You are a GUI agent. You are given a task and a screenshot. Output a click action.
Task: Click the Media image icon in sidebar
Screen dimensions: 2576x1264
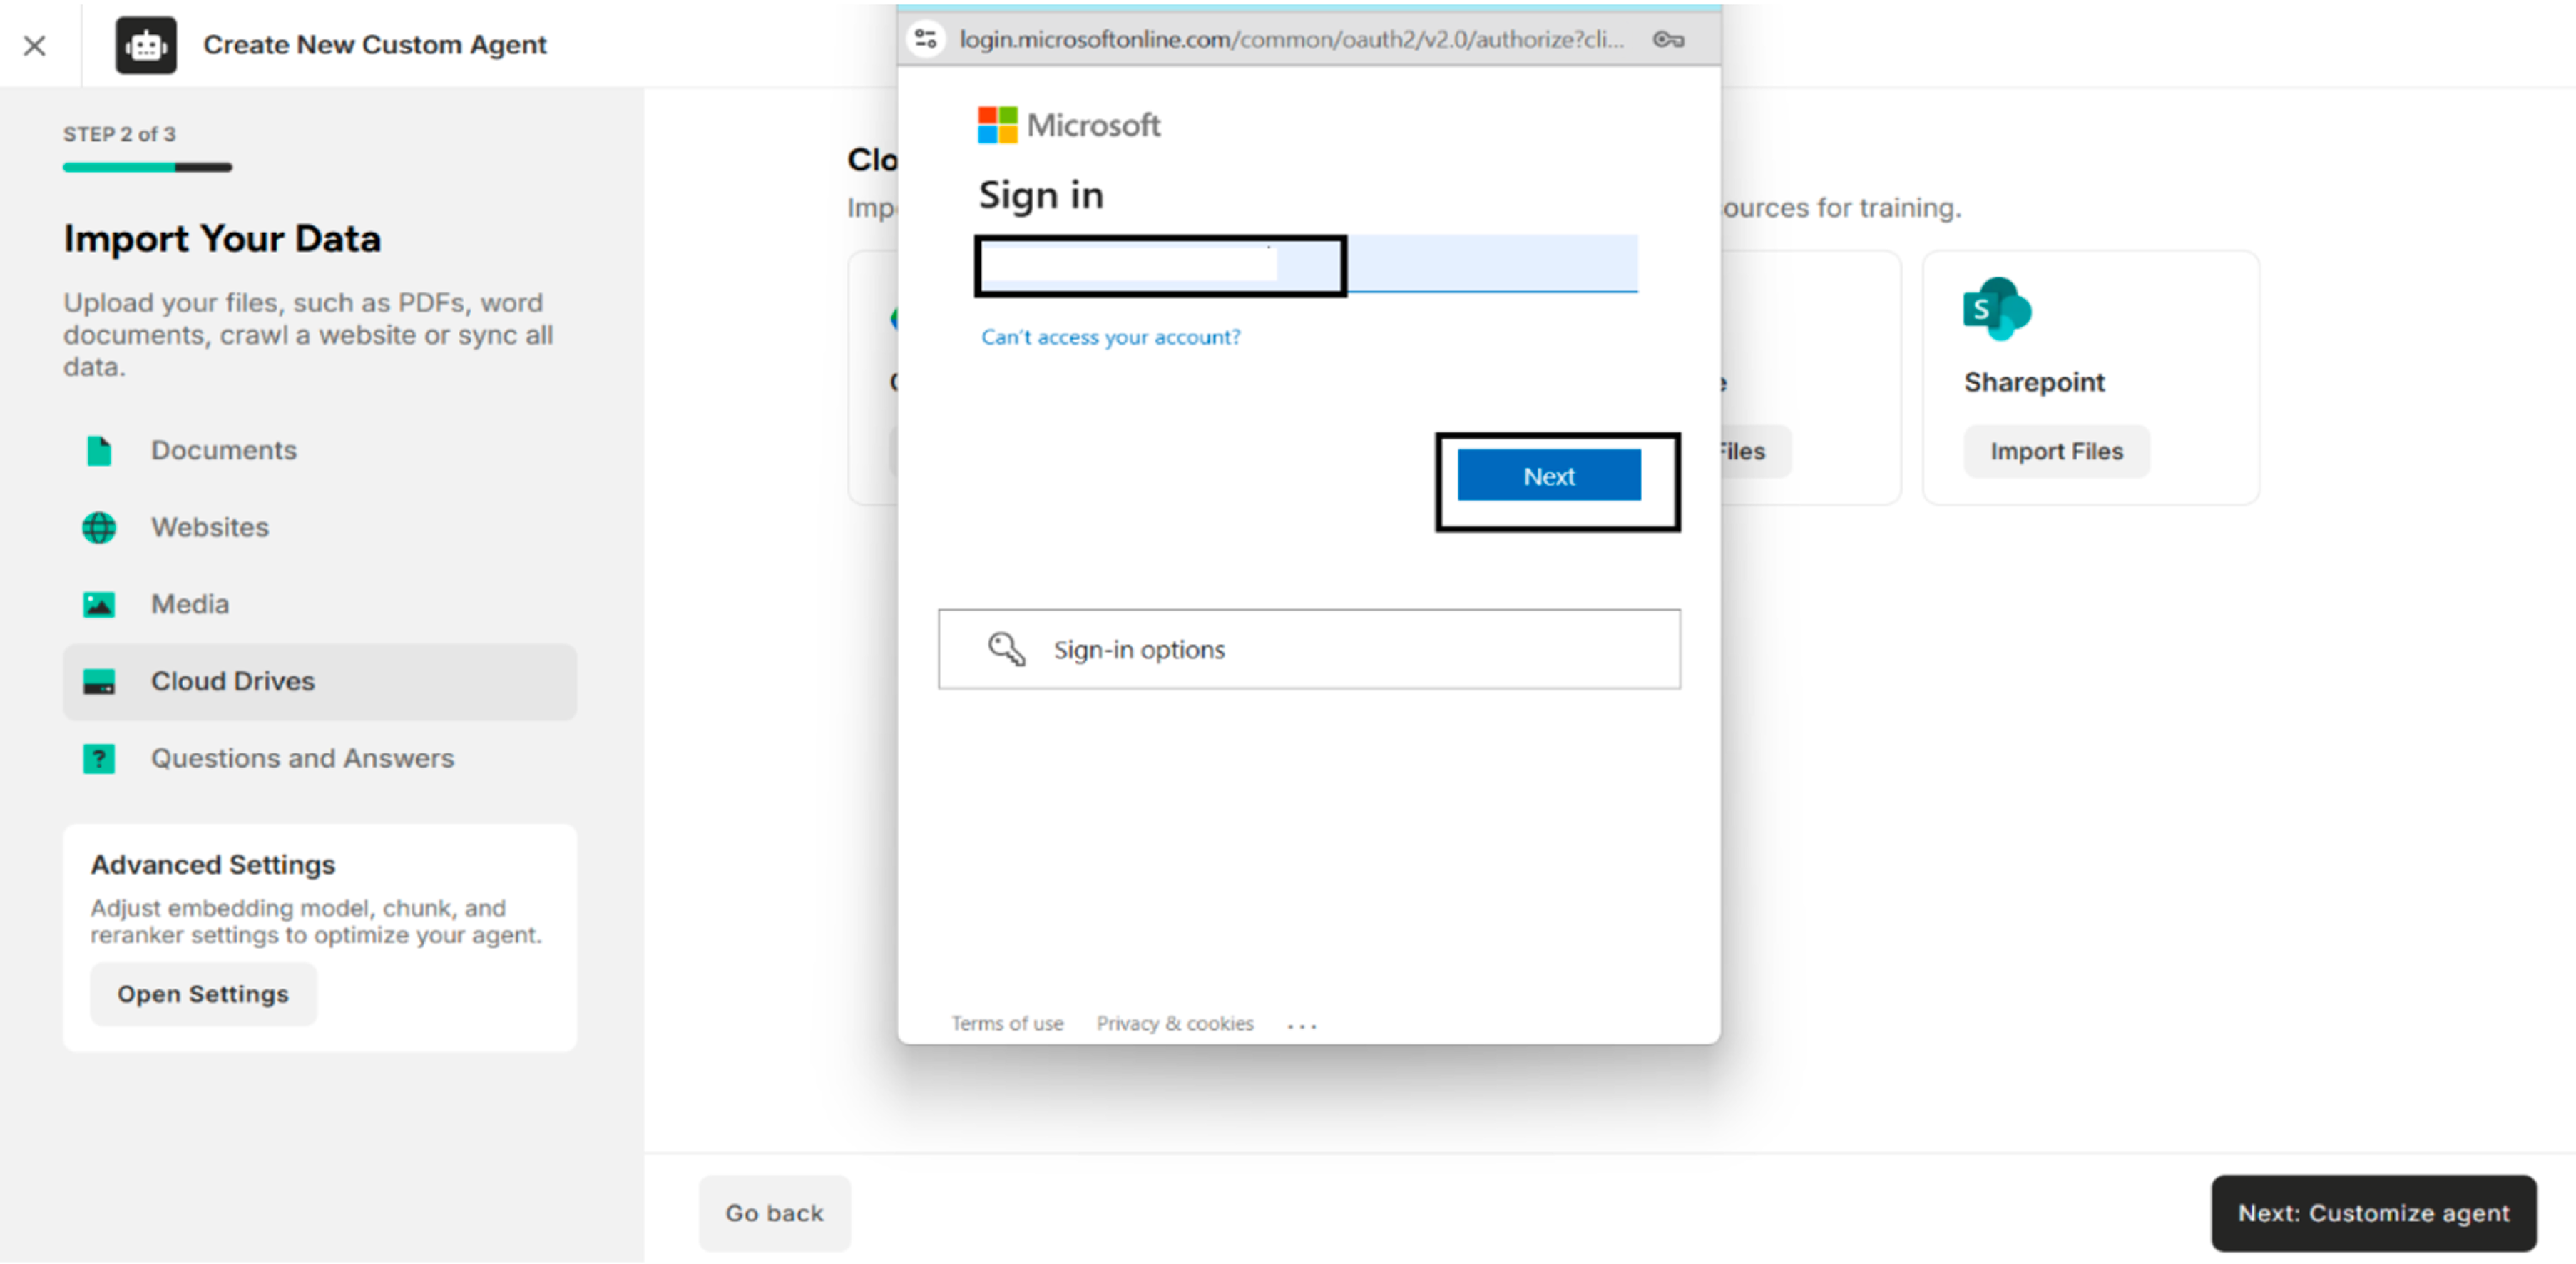point(98,604)
